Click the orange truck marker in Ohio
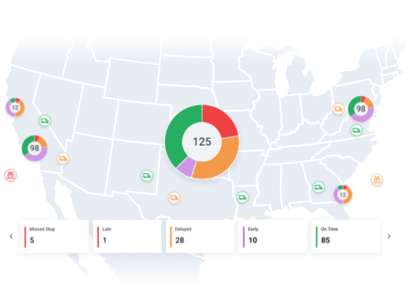420x308 pixels. pyautogui.click(x=338, y=109)
